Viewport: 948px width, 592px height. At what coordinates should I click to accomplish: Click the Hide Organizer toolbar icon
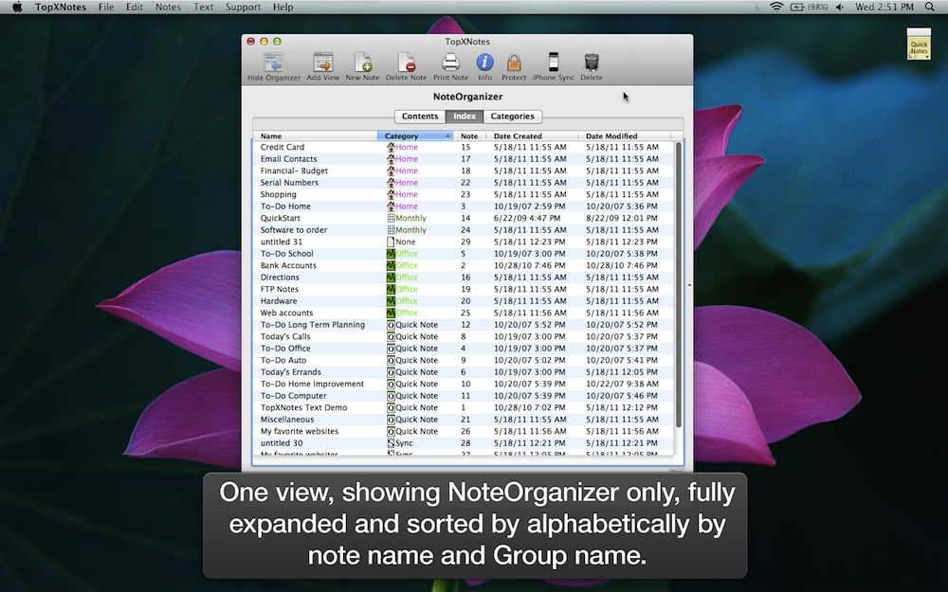(x=273, y=63)
